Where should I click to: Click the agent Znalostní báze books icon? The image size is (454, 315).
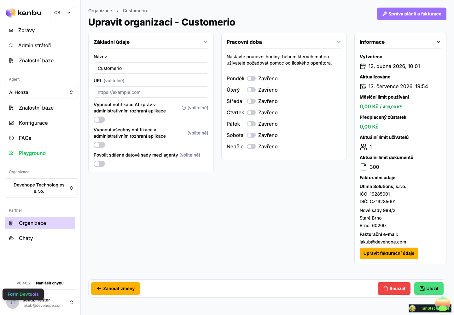tap(11, 108)
